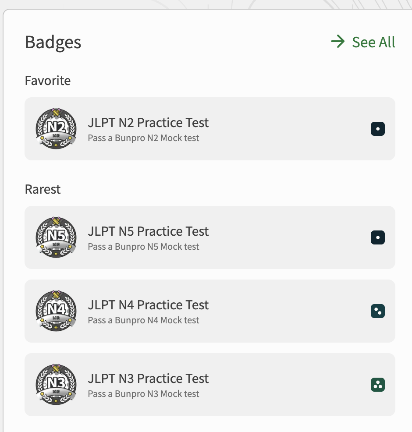
Task: Click the 'Pass a Bunpro N4 Mock test' description
Action: 143,320
